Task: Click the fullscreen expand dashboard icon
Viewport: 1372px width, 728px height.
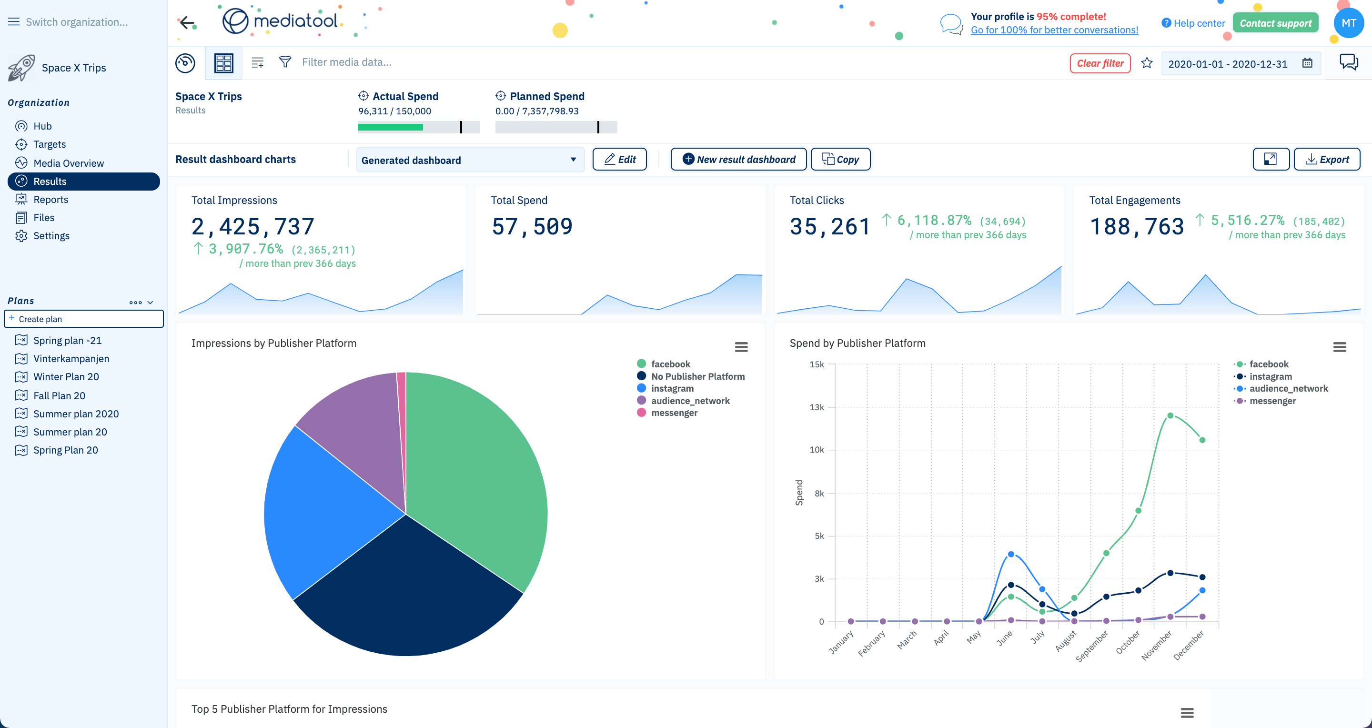Action: [x=1270, y=159]
